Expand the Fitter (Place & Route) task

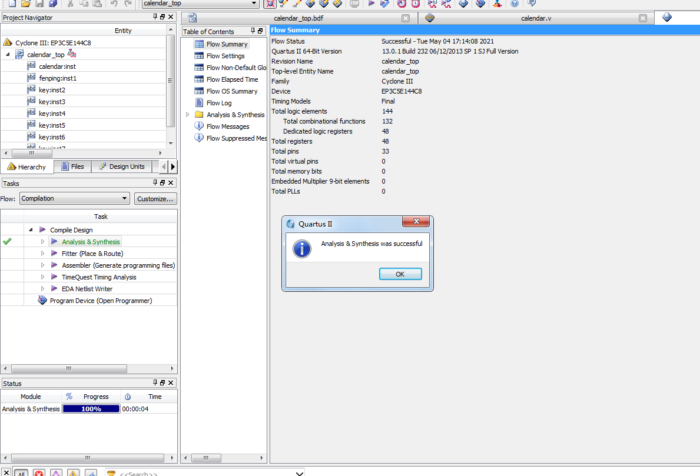(42, 254)
